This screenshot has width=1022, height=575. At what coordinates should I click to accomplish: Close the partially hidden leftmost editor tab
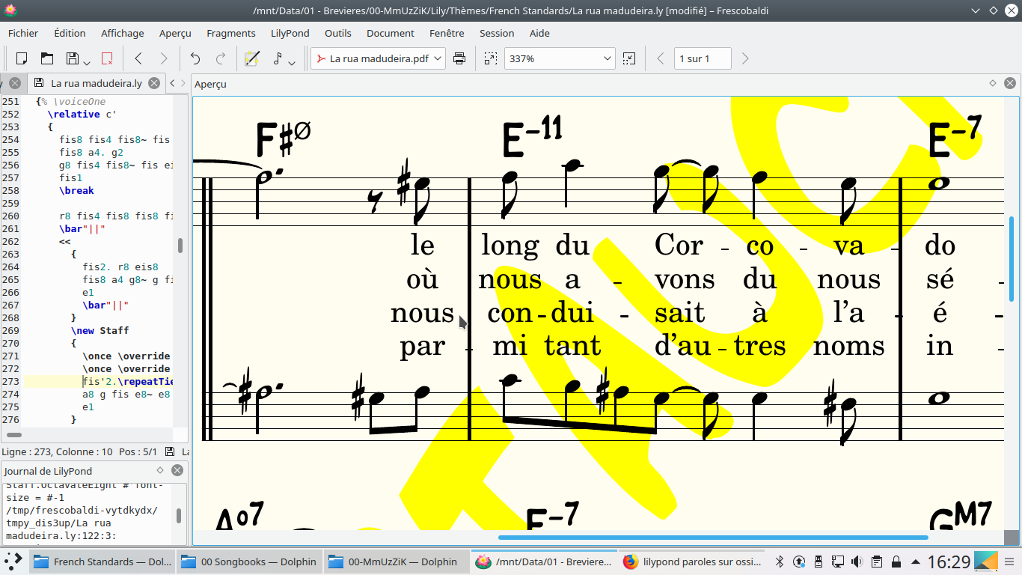[x=14, y=83]
